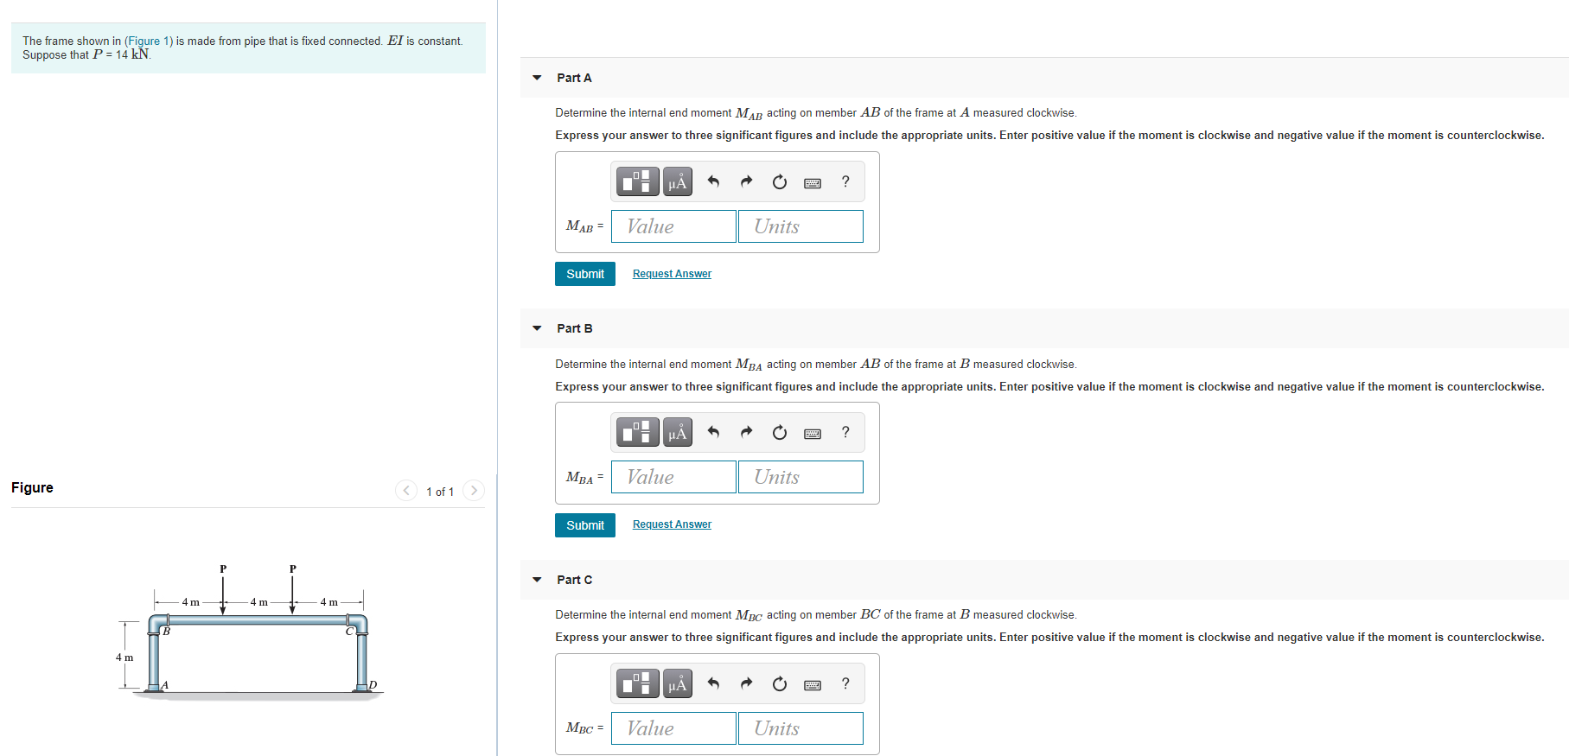Redo the entry in Part B toolbar
The image size is (1569, 756).
click(x=746, y=432)
